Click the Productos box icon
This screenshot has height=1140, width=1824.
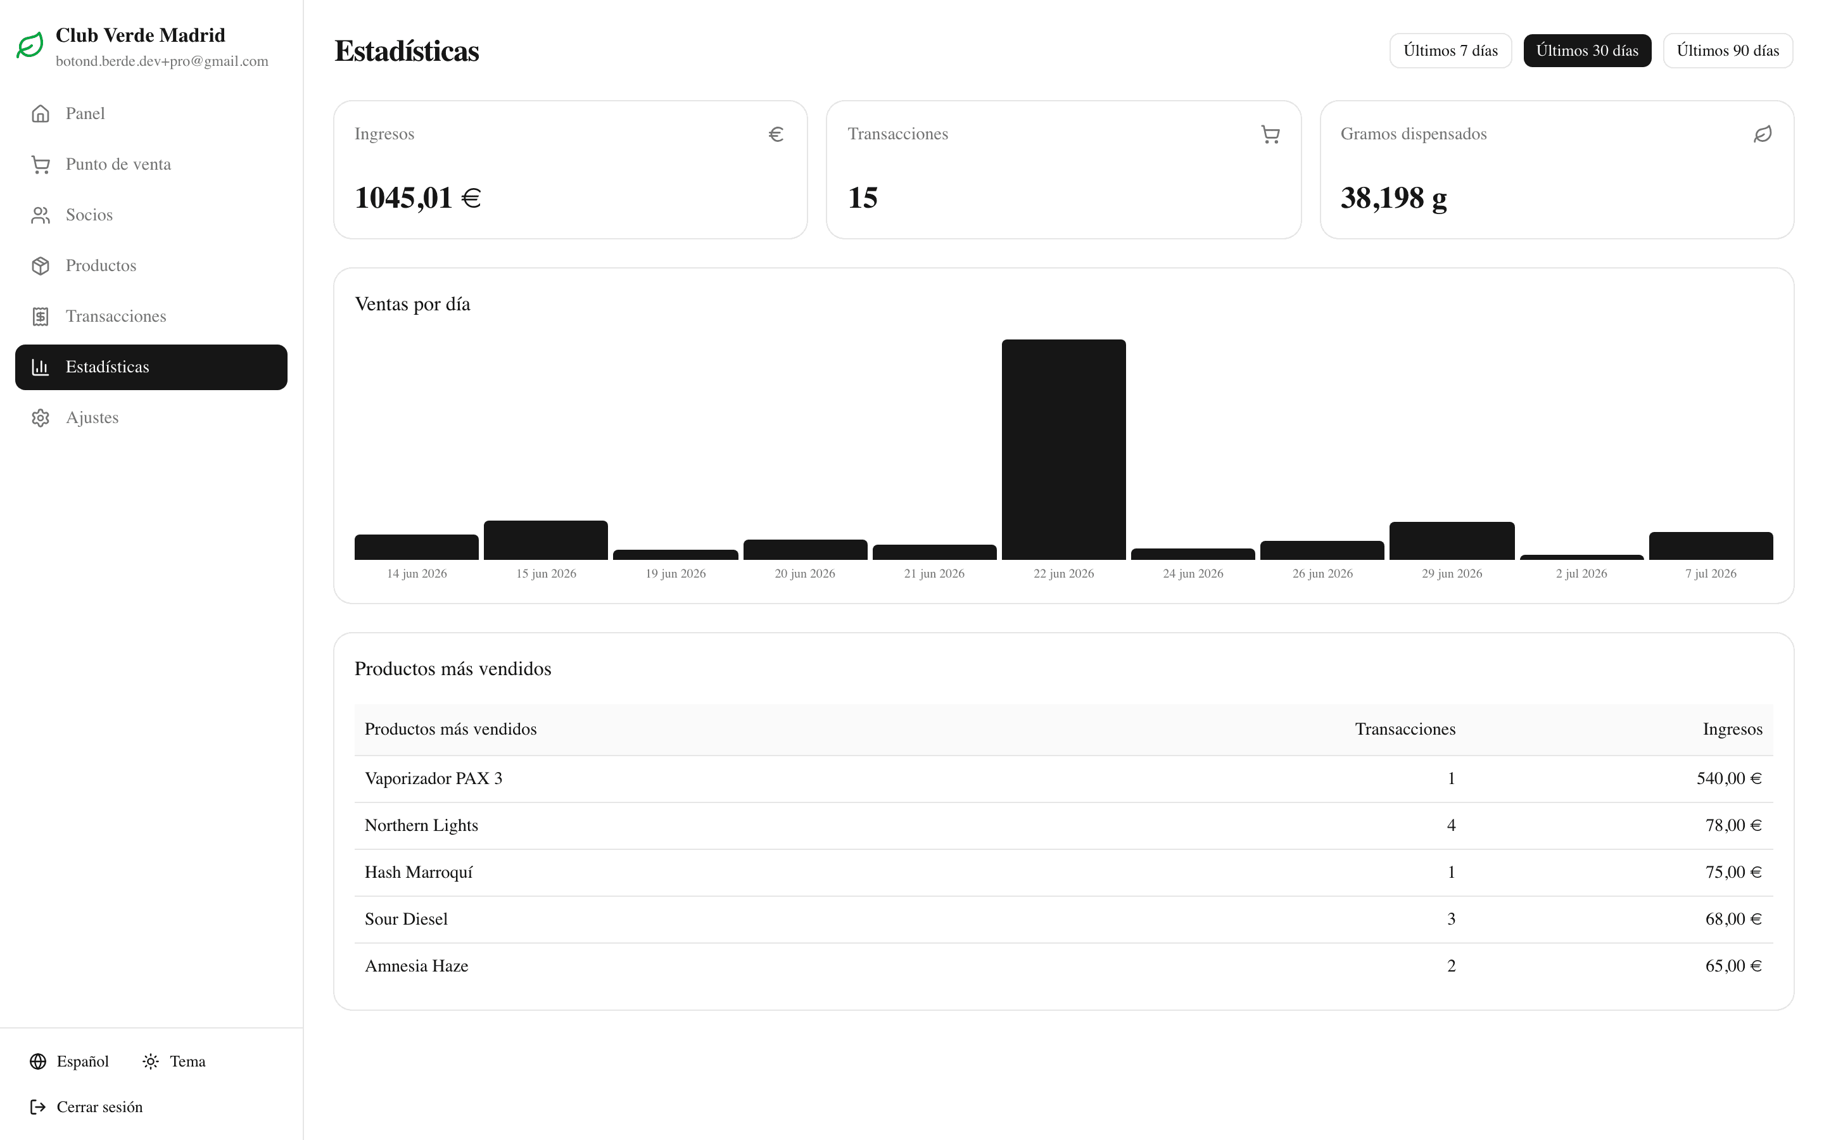click(x=41, y=265)
